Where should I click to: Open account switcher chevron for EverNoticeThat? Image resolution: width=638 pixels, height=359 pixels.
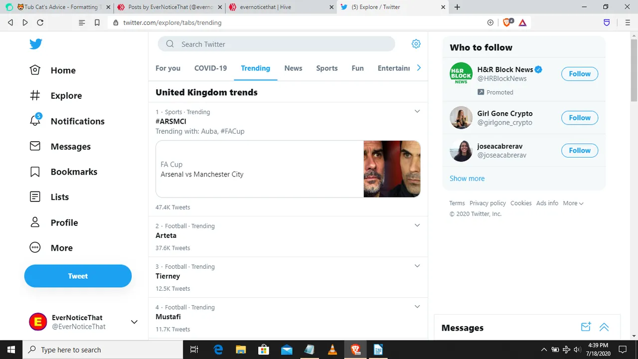click(134, 322)
